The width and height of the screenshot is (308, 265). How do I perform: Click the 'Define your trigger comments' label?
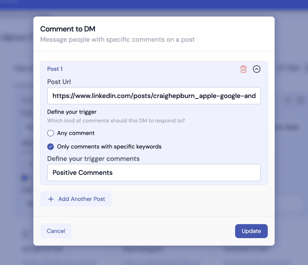coord(93,159)
